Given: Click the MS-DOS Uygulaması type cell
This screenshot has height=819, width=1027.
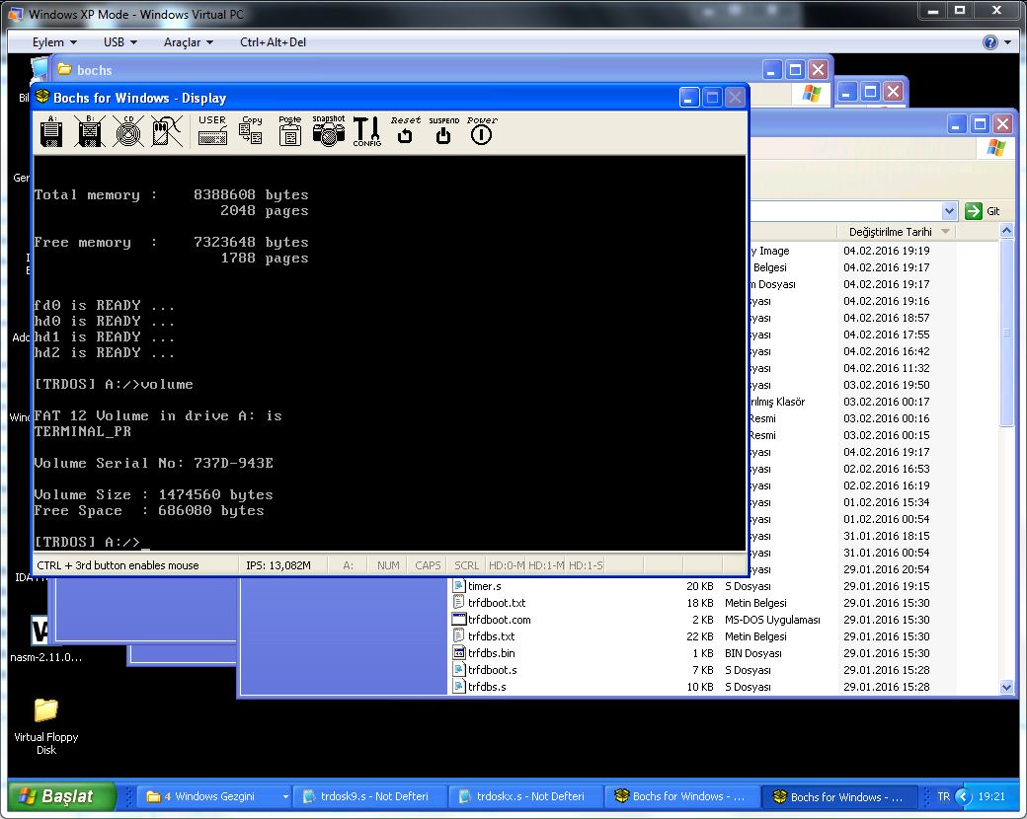Looking at the screenshot, I should 772,620.
